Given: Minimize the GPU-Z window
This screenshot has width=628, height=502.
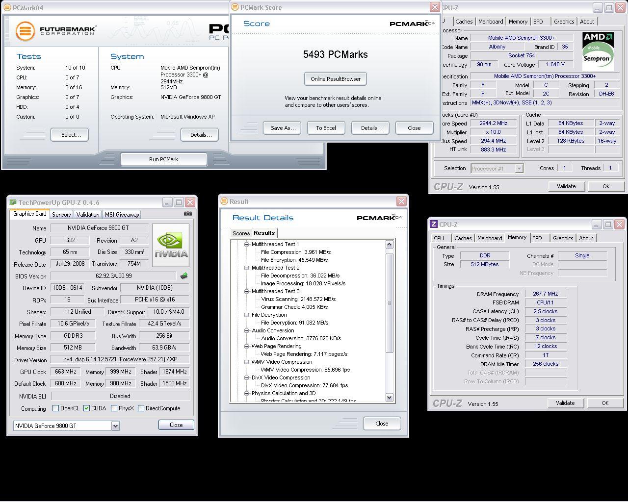Looking at the screenshot, I should click(x=167, y=202).
